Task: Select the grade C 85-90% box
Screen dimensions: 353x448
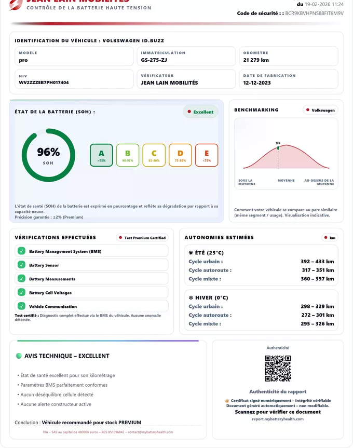Action: point(154,155)
